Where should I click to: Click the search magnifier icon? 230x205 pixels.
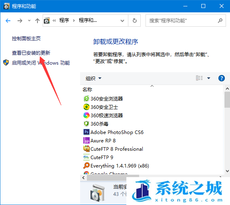click(x=220, y=21)
